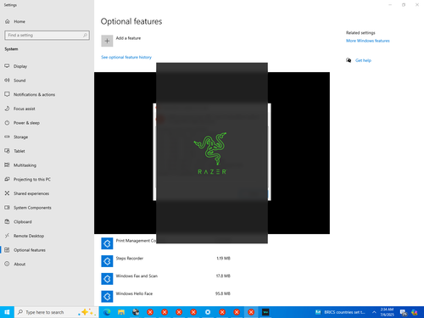
Task: Click the Remote Desktop icon
Action: point(7,236)
